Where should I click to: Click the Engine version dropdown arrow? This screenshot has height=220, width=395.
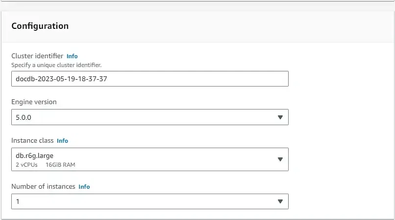(280, 117)
